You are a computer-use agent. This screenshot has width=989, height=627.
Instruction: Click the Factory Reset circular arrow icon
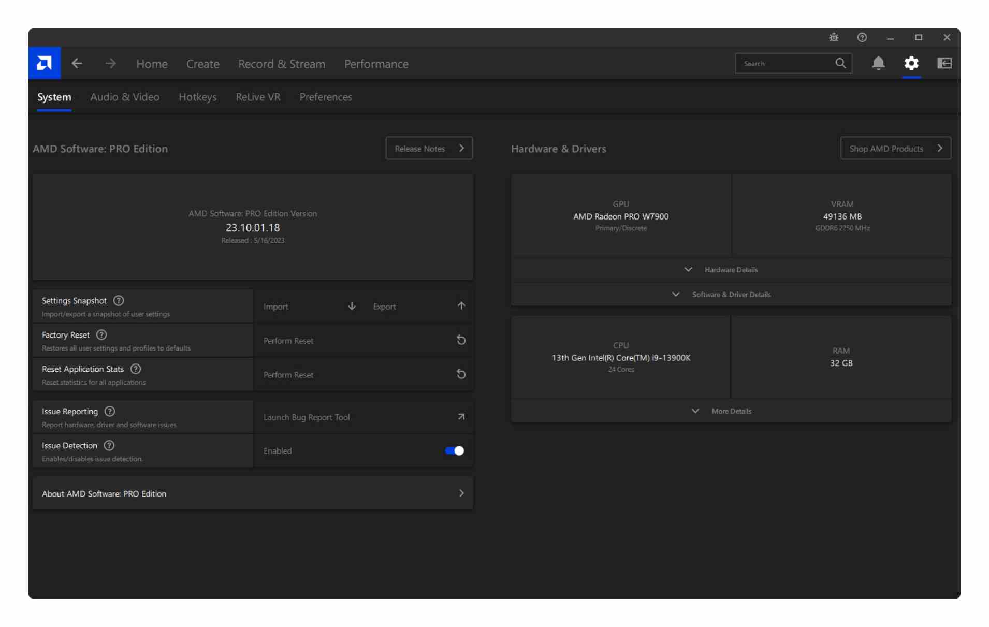(461, 340)
